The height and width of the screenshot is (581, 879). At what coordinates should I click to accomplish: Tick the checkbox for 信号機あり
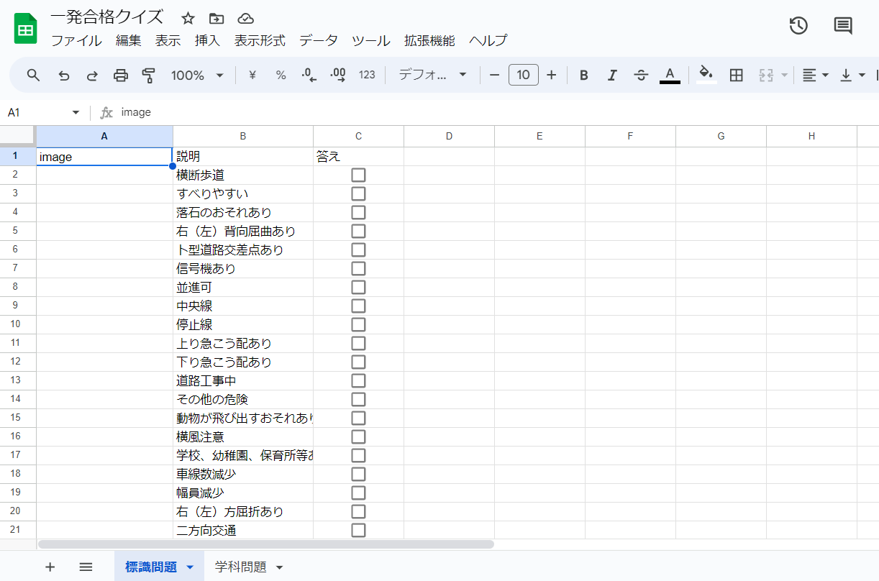pos(358,268)
